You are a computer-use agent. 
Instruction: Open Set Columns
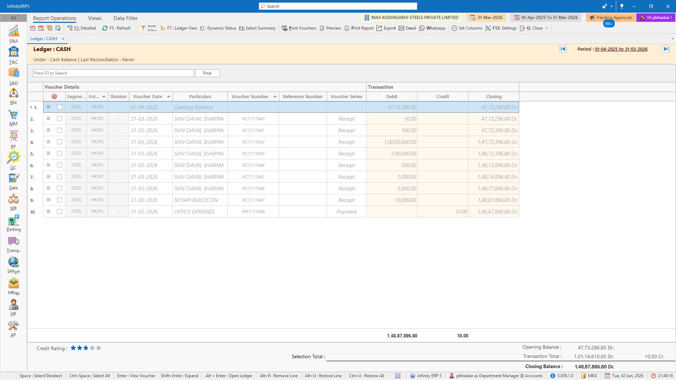click(467, 28)
